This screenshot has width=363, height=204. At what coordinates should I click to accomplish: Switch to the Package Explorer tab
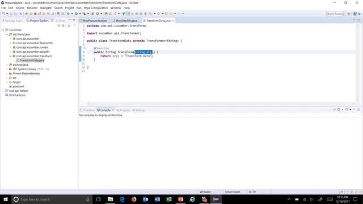click(x=12, y=20)
